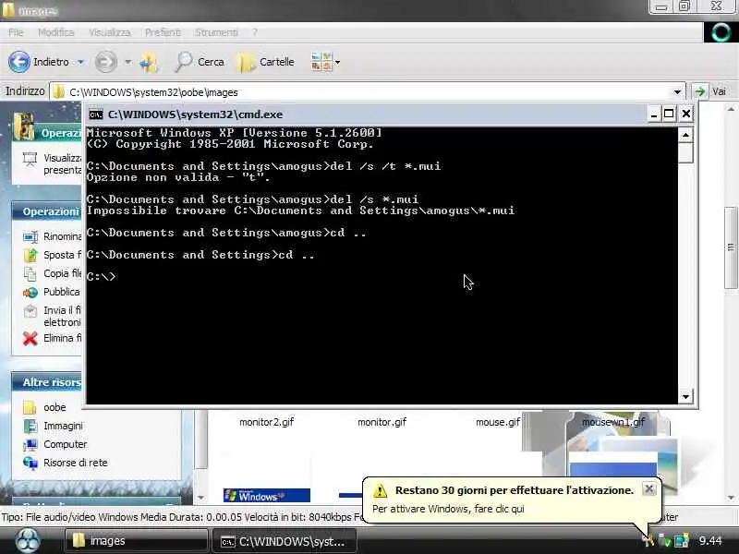Collapse the Altre risorse panel header
Screen dimensions: 739x554
click(47, 382)
